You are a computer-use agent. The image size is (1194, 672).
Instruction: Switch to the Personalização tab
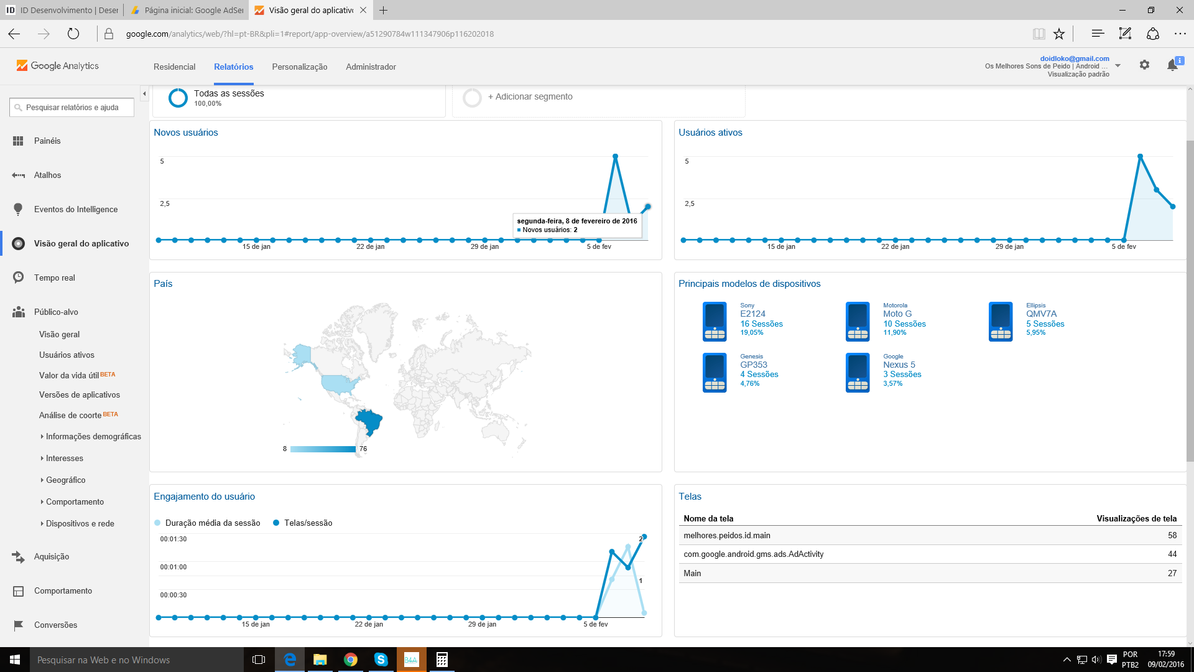point(299,67)
